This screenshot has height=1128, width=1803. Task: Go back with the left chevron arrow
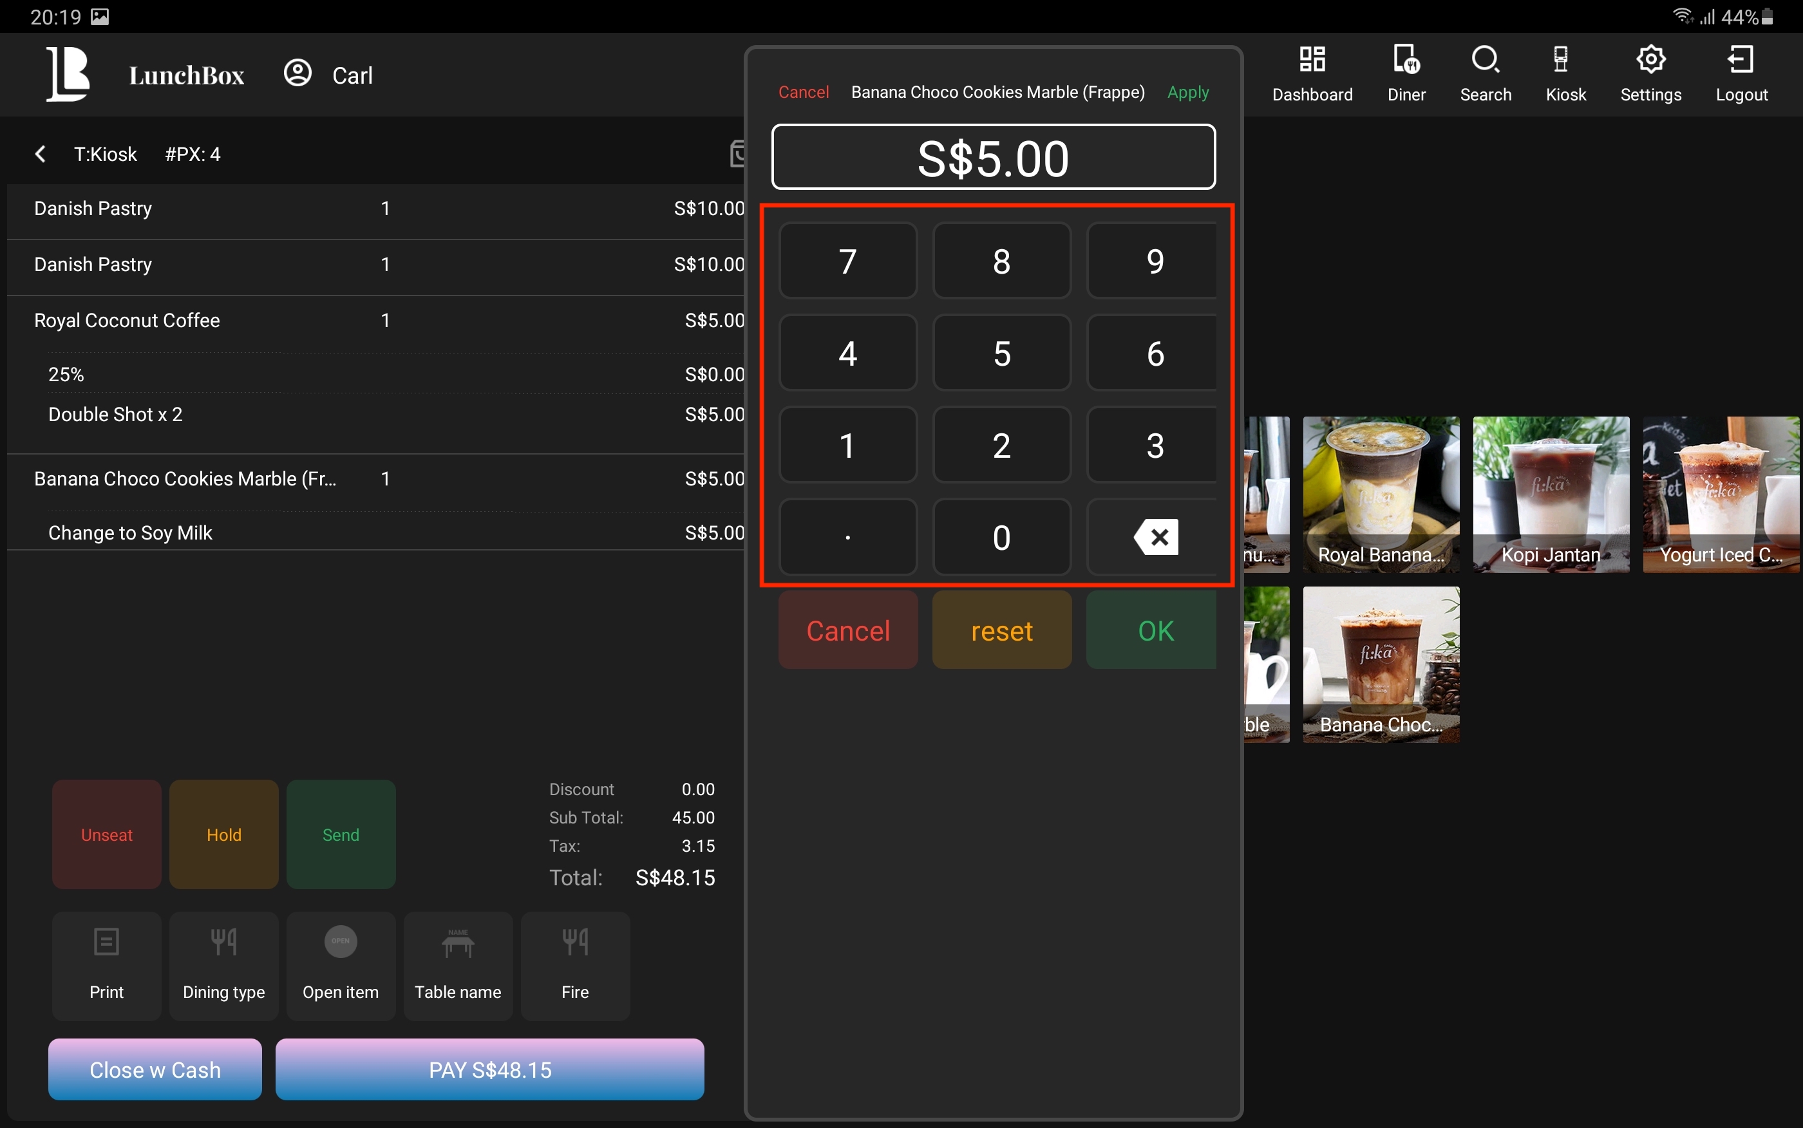coord(41,155)
